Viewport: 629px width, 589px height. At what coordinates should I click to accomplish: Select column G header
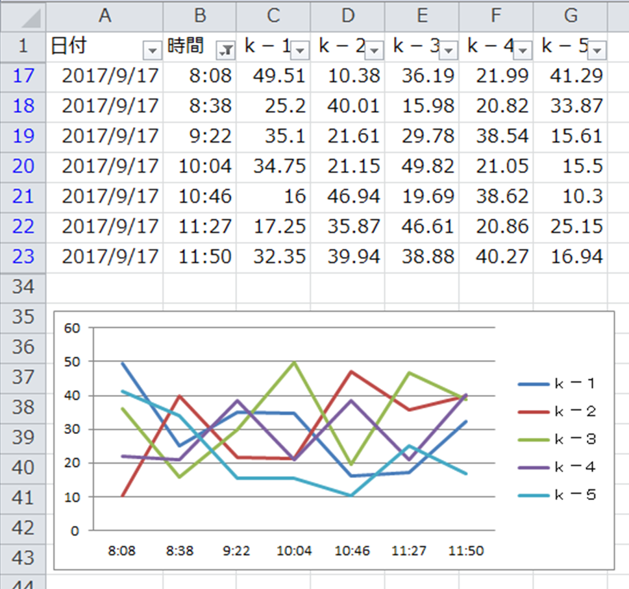tap(570, 16)
